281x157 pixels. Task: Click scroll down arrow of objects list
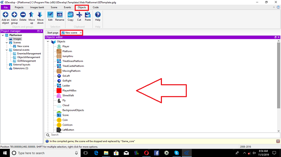click(279, 131)
